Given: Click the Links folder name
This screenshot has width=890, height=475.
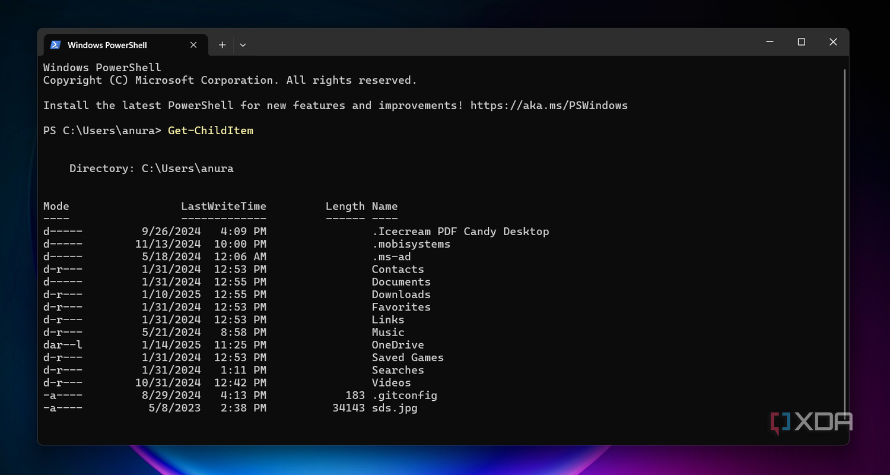Looking at the screenshot, I should [x=388, y=320].
